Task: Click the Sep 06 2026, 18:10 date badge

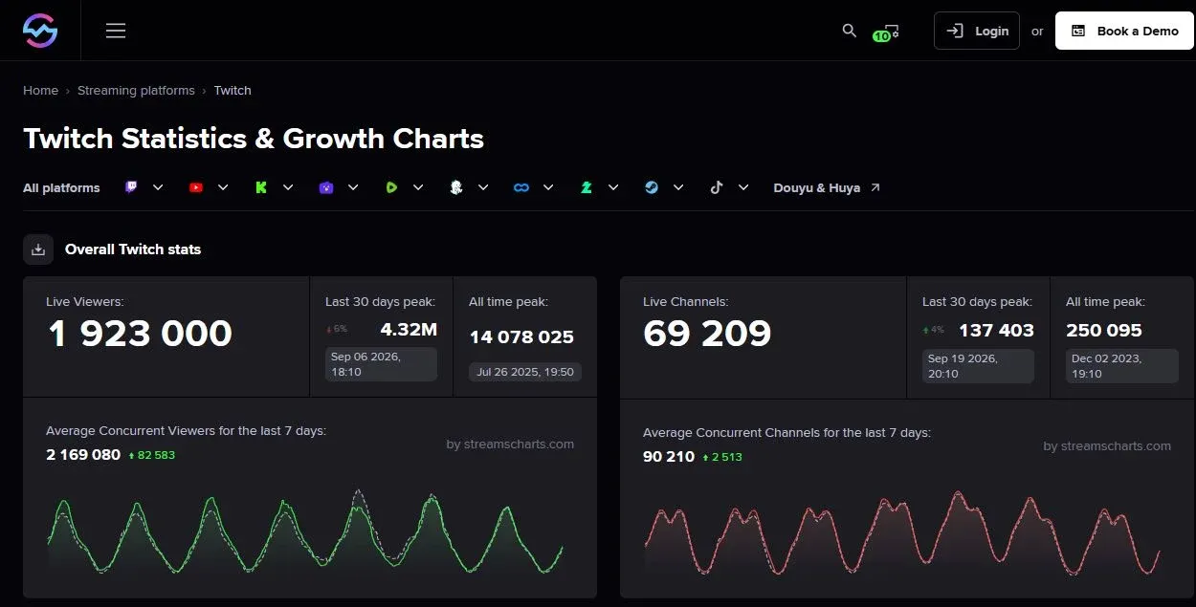Action: point(381,364)
